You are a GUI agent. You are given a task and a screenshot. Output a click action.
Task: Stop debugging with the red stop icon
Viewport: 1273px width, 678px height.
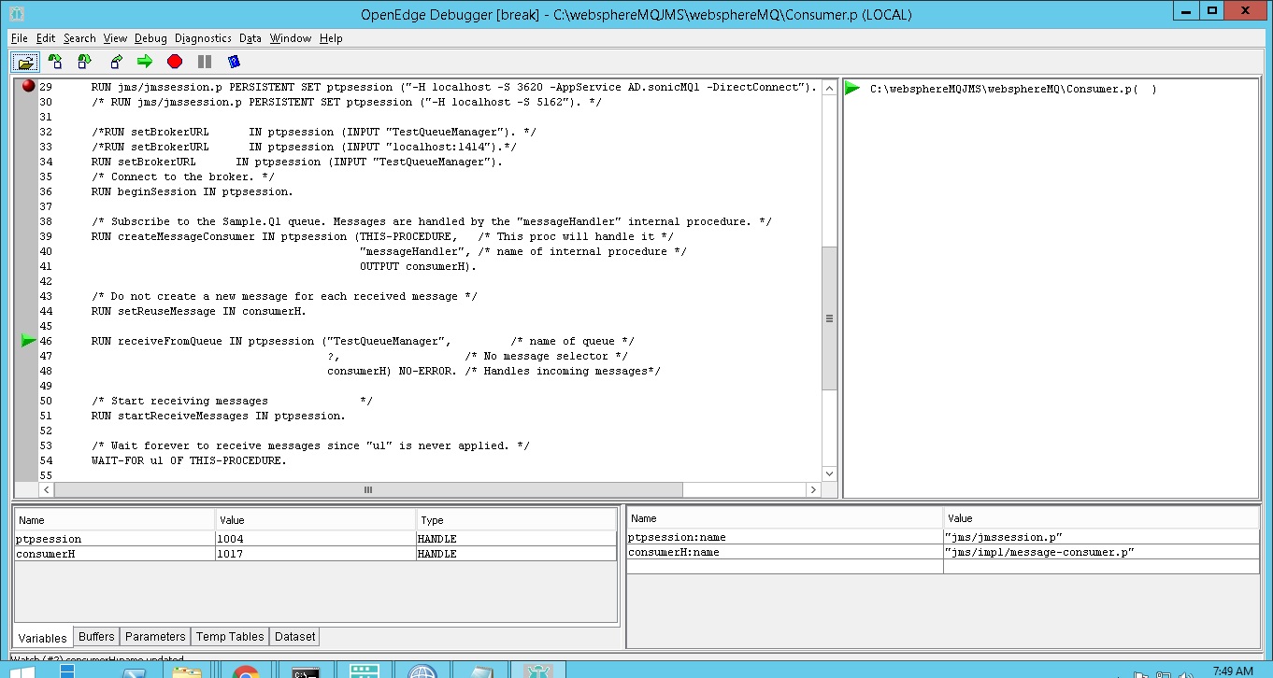click(175, 62)
